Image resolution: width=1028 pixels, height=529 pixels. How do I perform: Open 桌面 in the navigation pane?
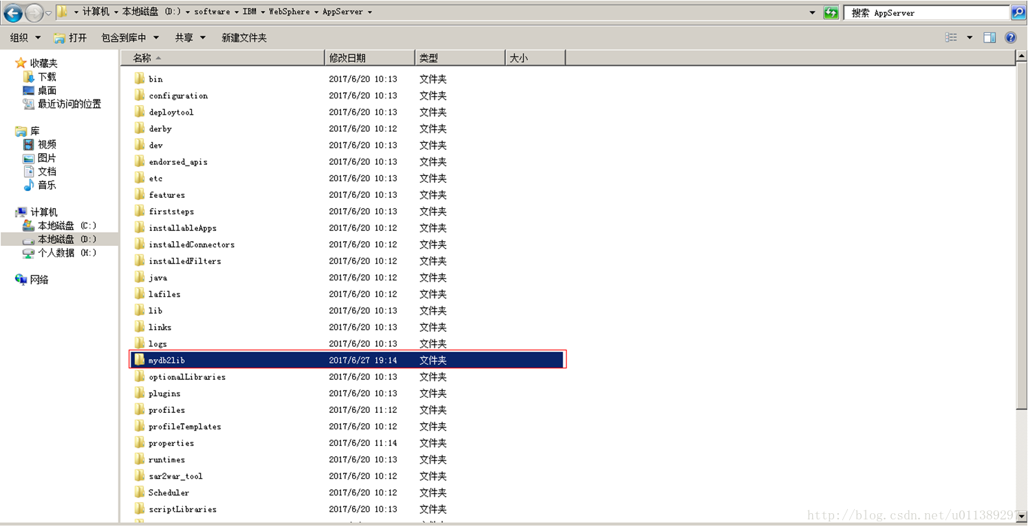[47, 91]
